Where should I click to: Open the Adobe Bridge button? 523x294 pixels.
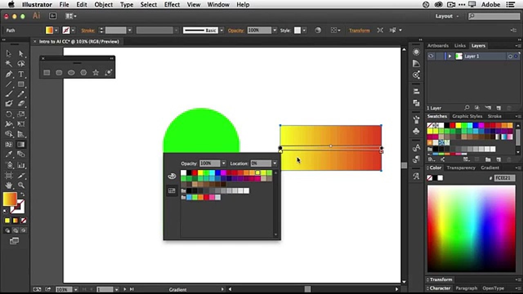click(x=53, y=16)
